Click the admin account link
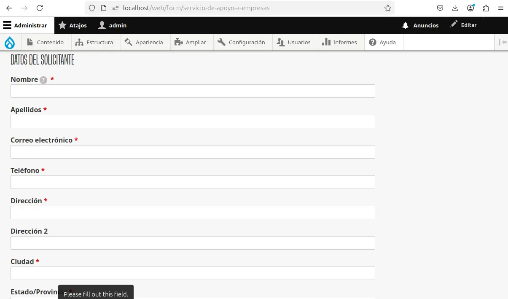Viewport: 508px width, 299px height. (x=112, y=25)
